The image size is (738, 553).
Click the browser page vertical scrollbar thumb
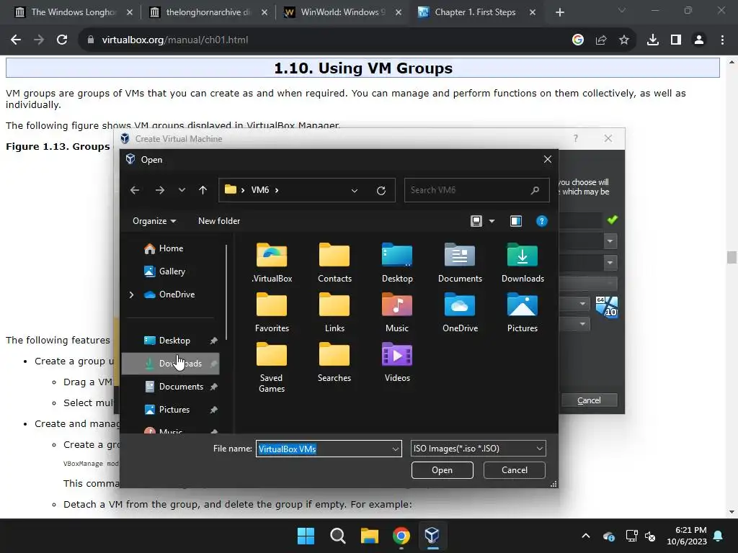click(x=732, y=257)
